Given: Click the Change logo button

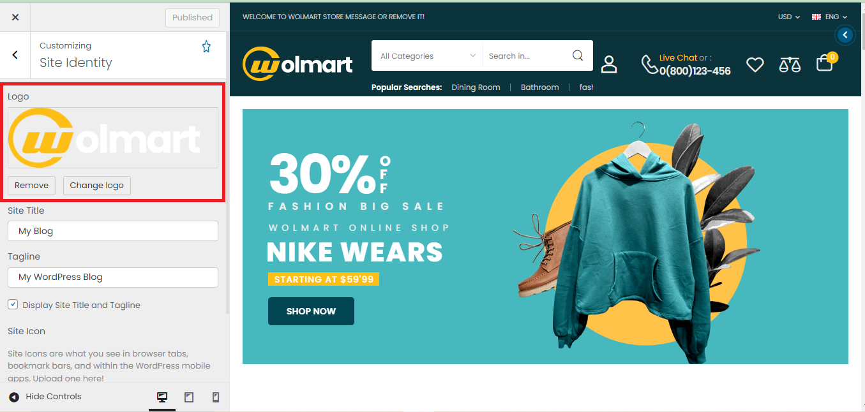Looking at the screenshot, I should (97, 186).
